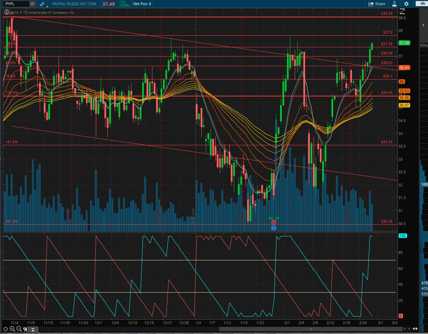This screenshot has height=334, width=428.
Task: Click the $36.99 price level label
Action: point(387,53)
